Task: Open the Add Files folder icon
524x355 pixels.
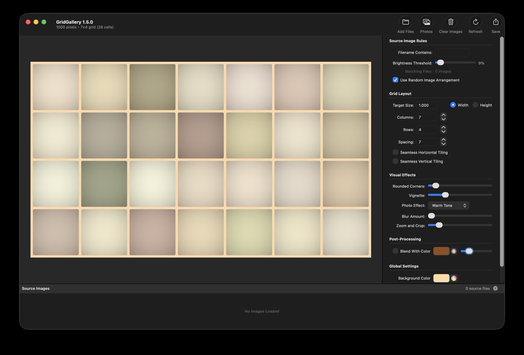Action: [405, 22]
